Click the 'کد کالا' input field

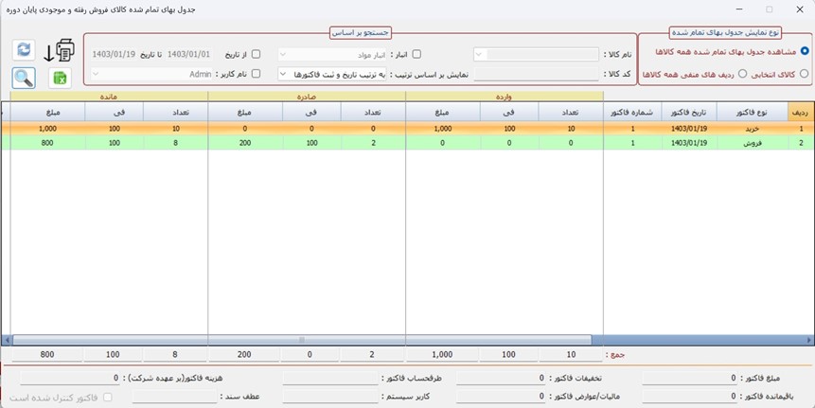pos(535,74)
